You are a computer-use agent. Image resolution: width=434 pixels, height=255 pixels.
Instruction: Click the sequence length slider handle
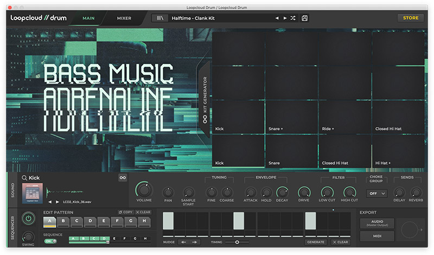coord(107,243)
